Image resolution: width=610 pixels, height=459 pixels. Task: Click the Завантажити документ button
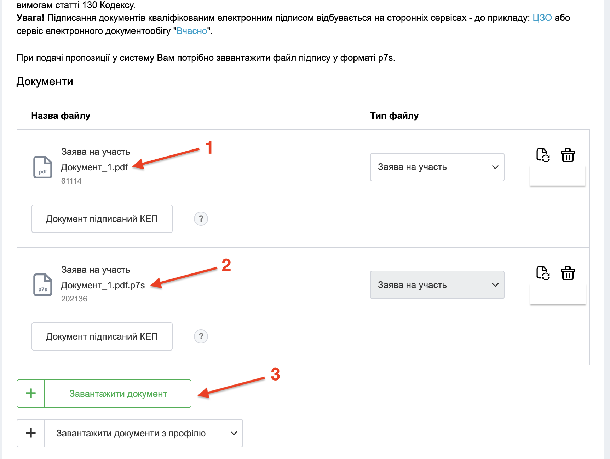tap(118, 394)
